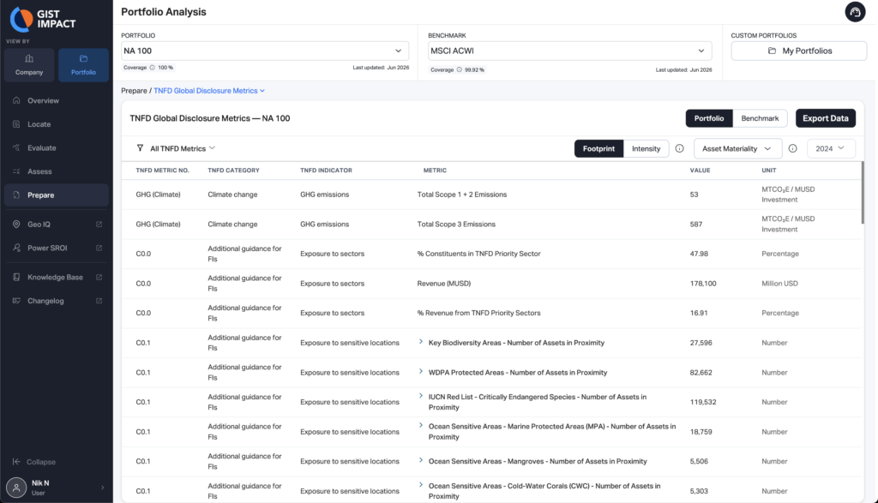Show info next to Intensity toggle
The width and height of the screenshot is (878, 503).
(679, 148)
